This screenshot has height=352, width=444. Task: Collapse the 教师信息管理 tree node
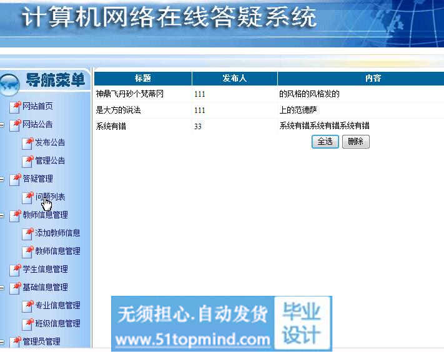point(2,215)
